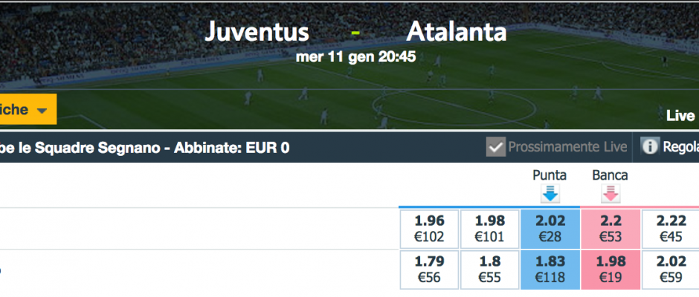This screenshot has height=297, width=699.
Task: Choose odds 1.79 with €56 available
Action: click(x=429, y=270)
